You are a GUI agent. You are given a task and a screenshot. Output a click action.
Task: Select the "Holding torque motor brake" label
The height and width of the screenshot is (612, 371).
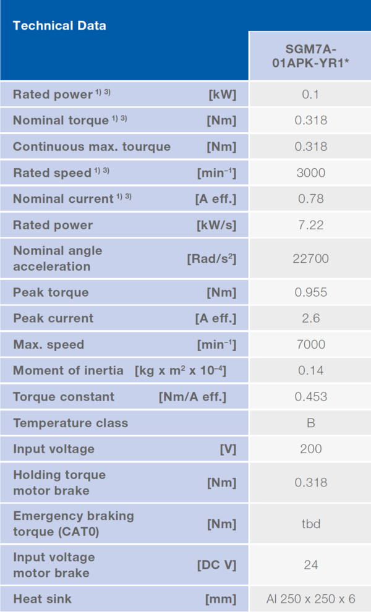point(59,482)
